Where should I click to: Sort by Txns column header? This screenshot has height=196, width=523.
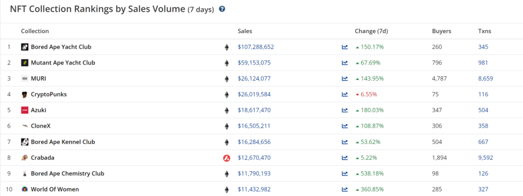tap(484, 31)
